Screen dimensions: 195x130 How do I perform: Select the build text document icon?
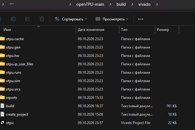tap(2, 106)
